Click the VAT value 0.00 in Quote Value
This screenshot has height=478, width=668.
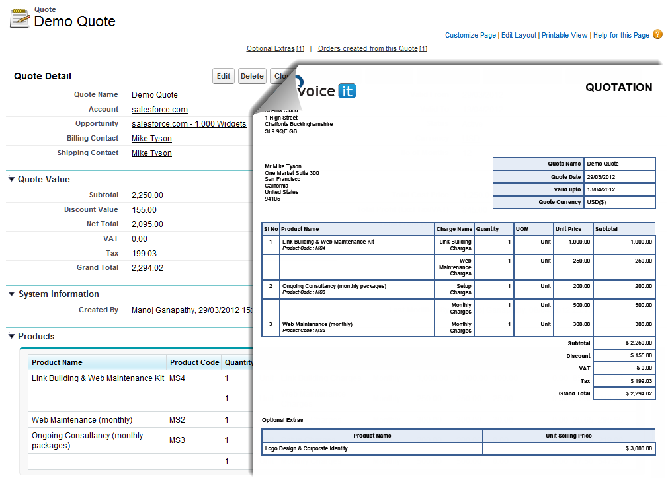coord(140,238)
